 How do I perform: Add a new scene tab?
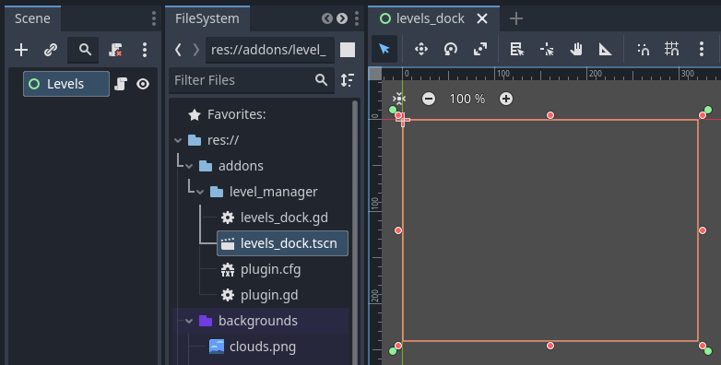[516, 18]
